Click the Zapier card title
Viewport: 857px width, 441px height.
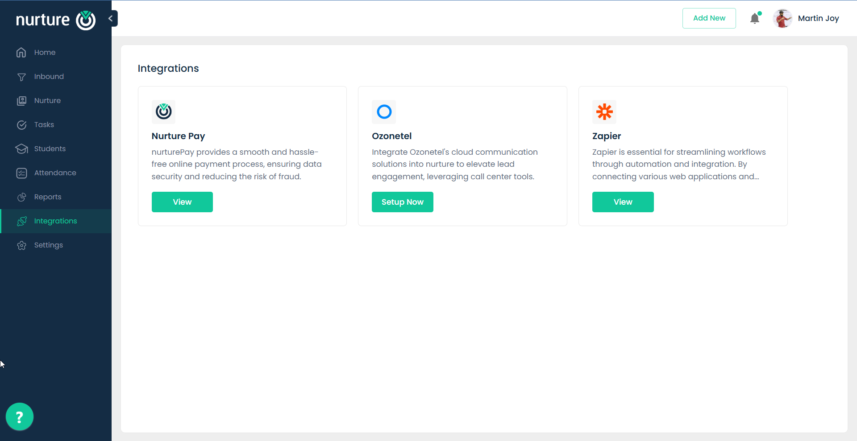tap(607, 136)
